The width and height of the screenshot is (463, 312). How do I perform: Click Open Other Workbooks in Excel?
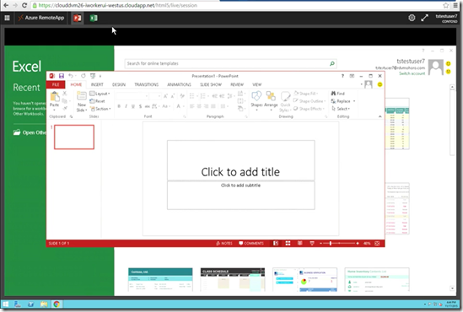click(30, 132)
